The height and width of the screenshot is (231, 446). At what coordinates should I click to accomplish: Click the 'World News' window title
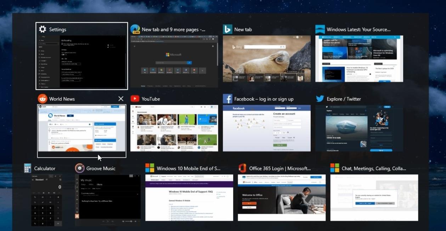[x=62, y=99]
